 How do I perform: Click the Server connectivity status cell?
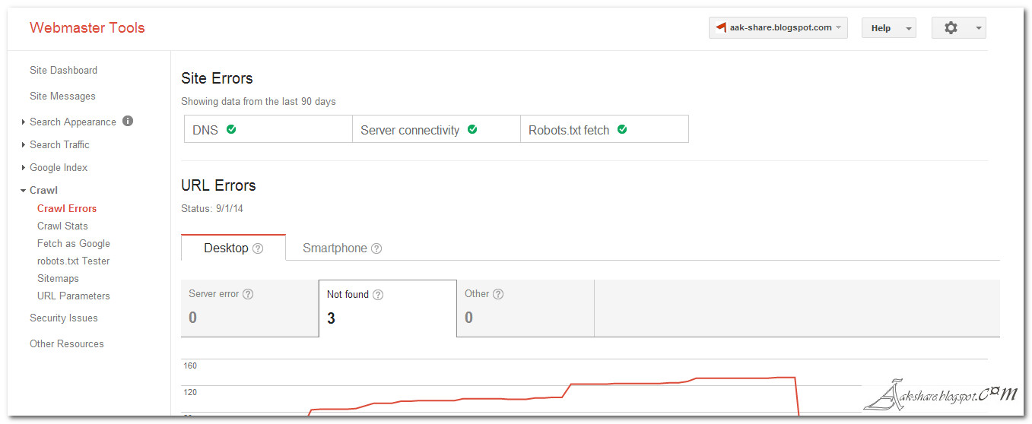pos(437,129)
